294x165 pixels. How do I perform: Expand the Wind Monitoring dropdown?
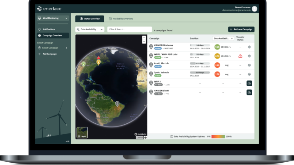53,18
